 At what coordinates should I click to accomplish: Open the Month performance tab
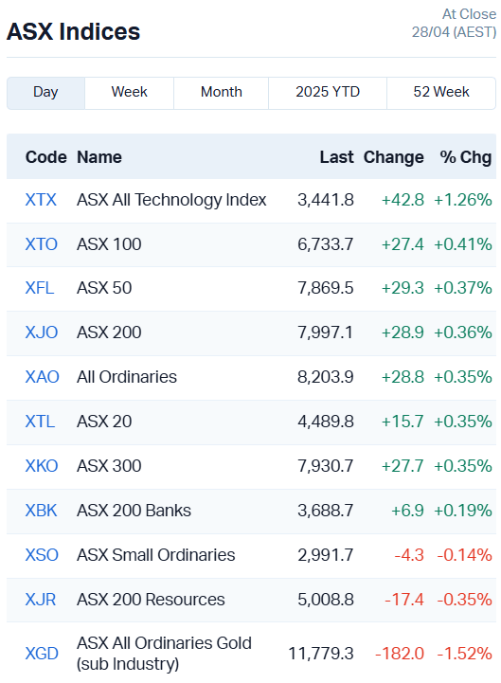pyautogui.click(x=222, y=93)
